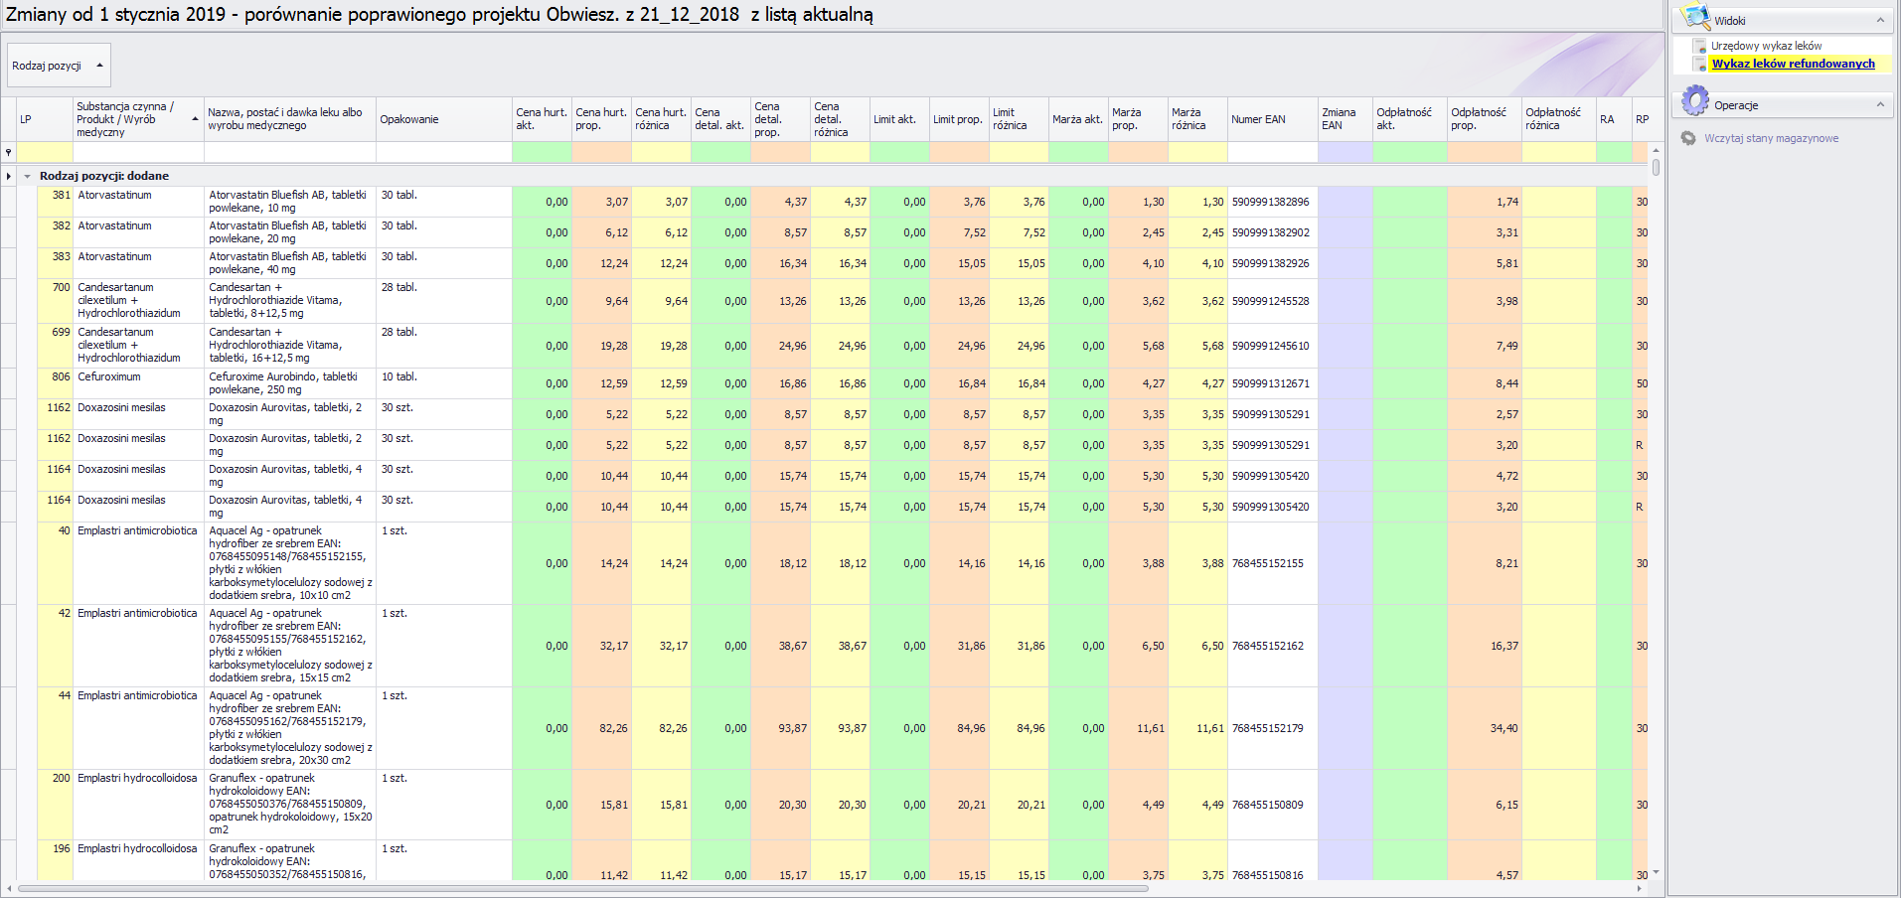Click the icon beside Wykaz leków refundowanych
The height and width of the screenshot is (898, 1901).
click(1700, 65)
